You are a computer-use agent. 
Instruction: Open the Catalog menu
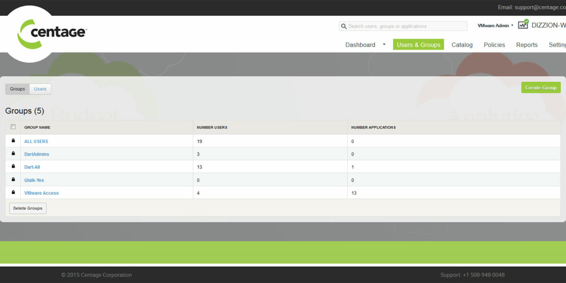[x=462, y=45]
